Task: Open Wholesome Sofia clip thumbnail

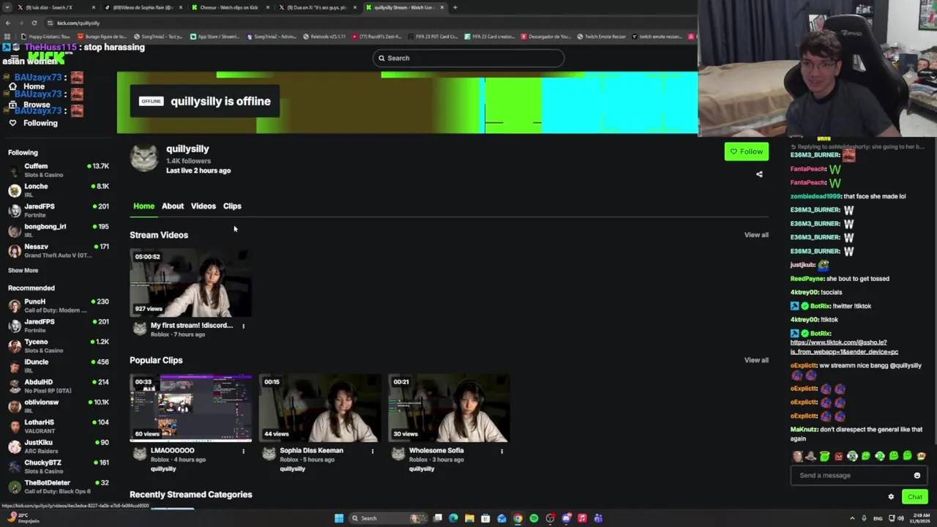Action: point(449,408)
